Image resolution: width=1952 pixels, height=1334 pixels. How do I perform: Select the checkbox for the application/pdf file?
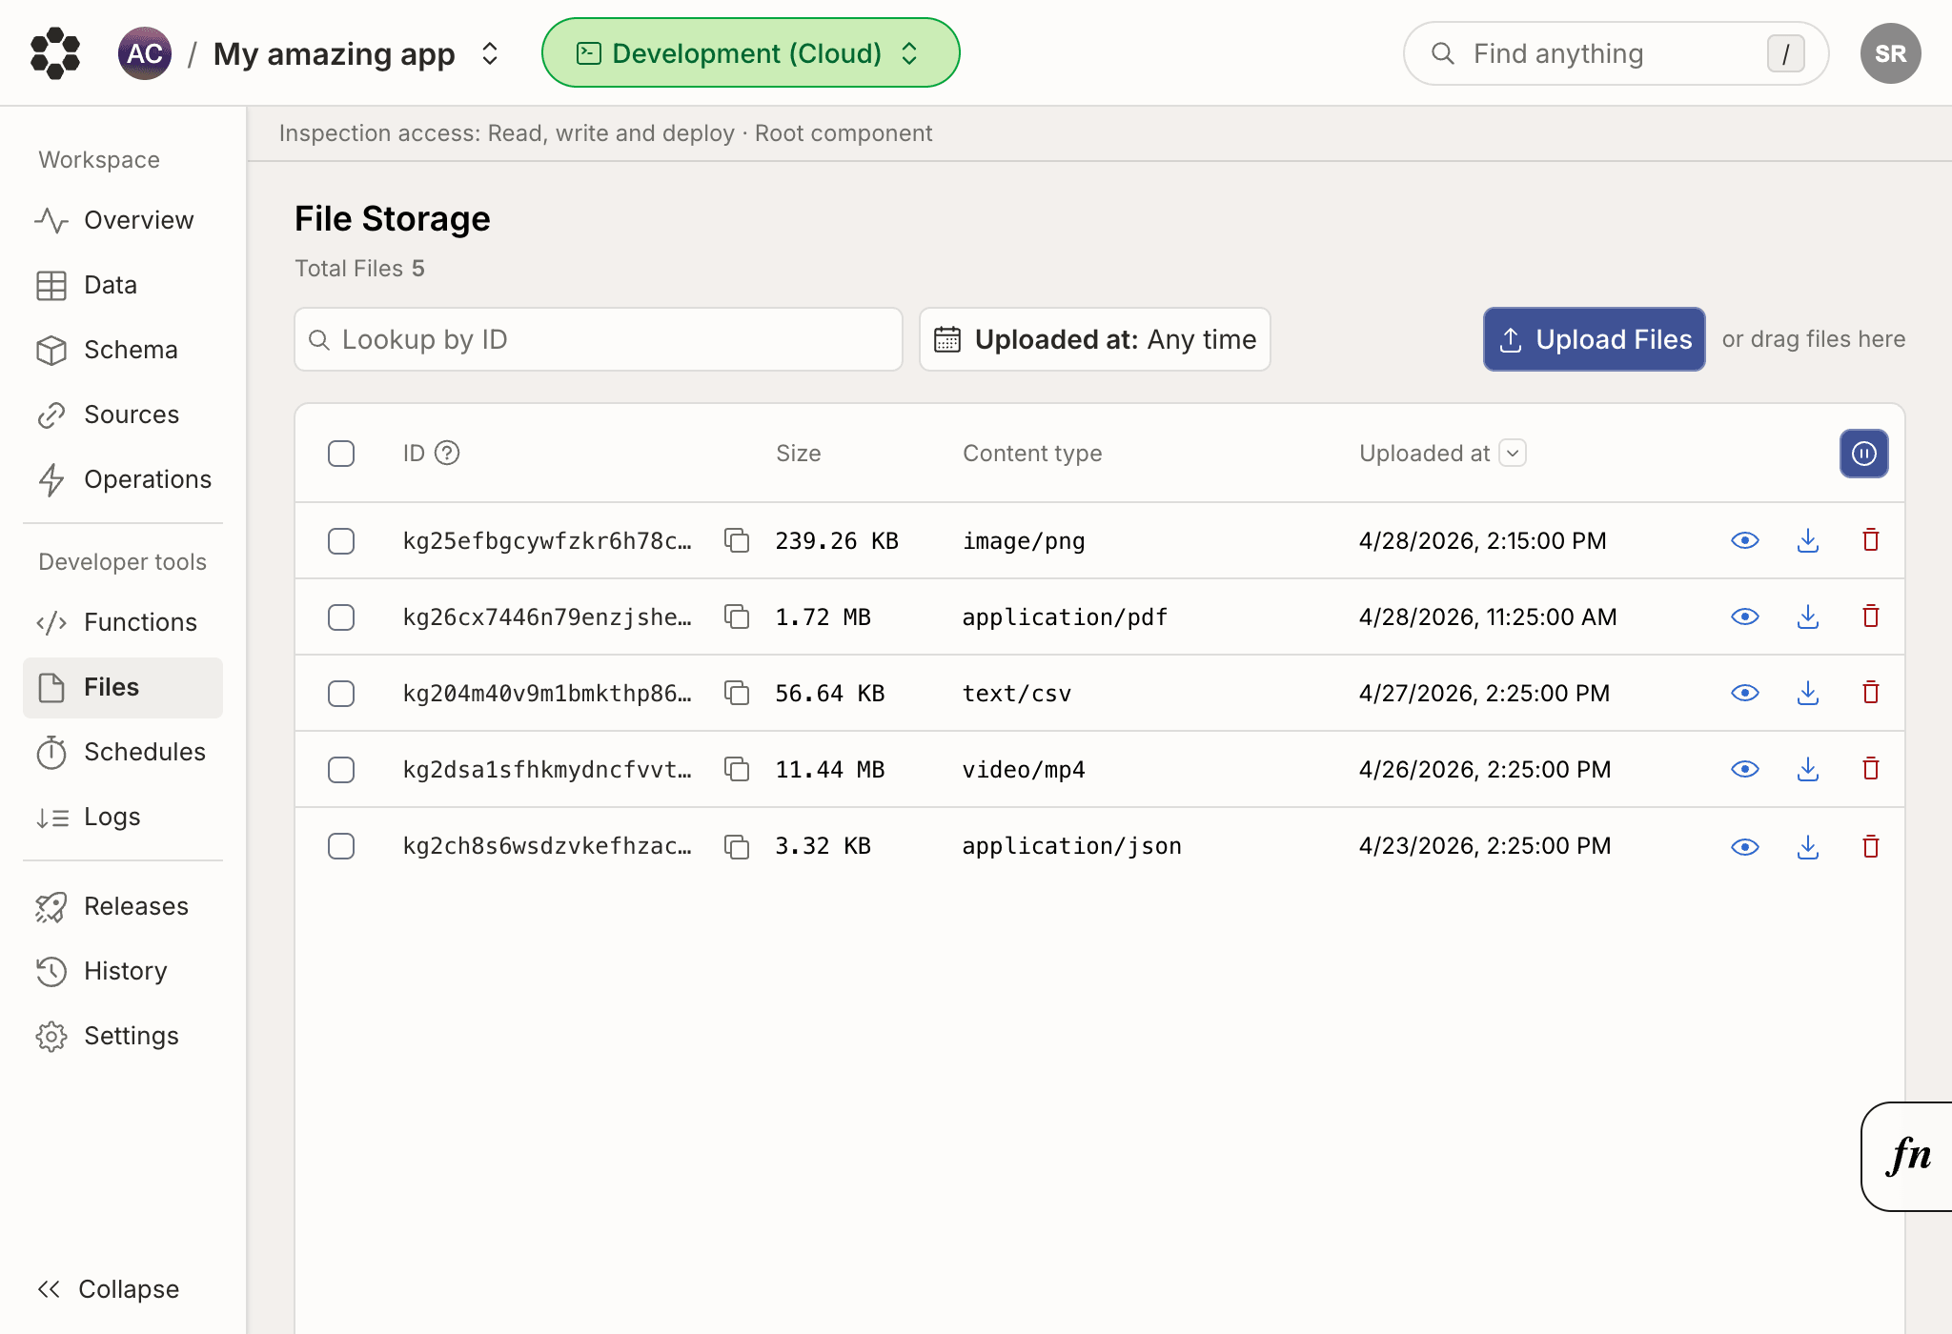coord(341,617)
